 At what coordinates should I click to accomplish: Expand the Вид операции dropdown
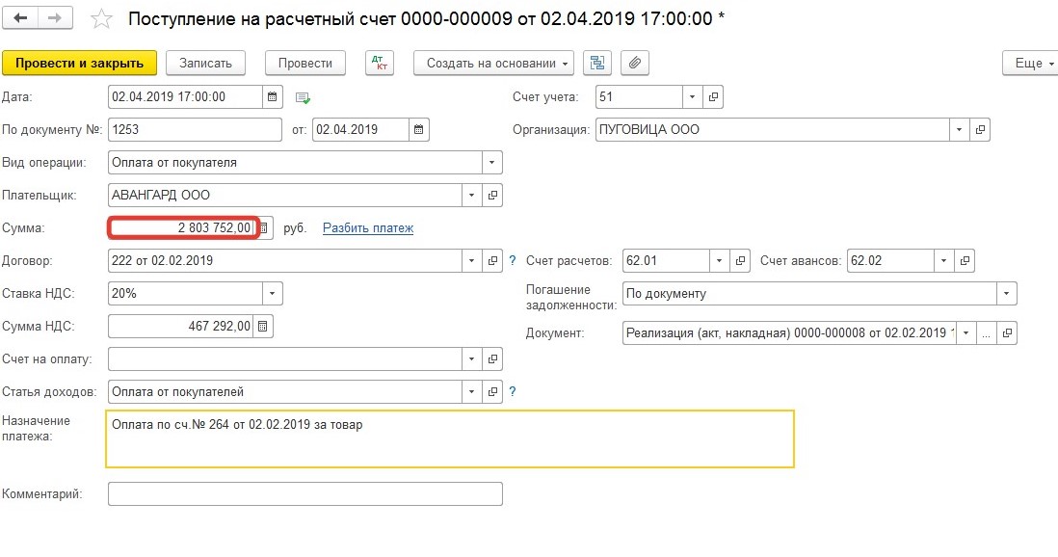pos(491,163)
